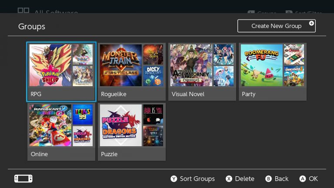Viewport: 334px width, 188px height.
Task: Click the Y button icon
Action: (x=174, y=178)
